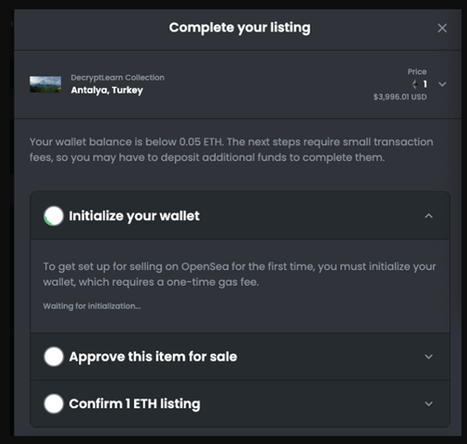467x444 pixels.
Task: Click the Confirm 1 ETH listing heading
Action: [x=134, y=403]
